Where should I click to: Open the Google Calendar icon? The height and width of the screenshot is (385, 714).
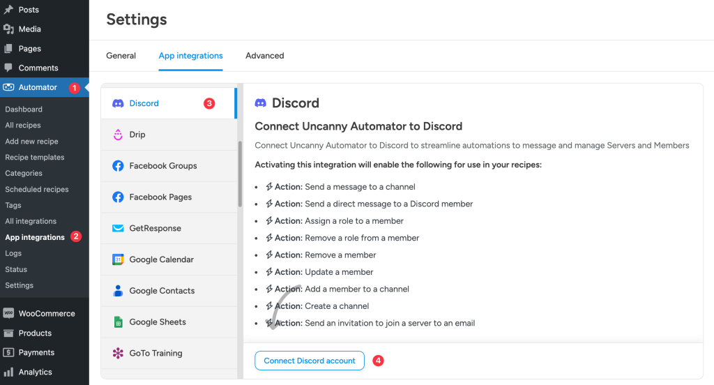(118, 259)
